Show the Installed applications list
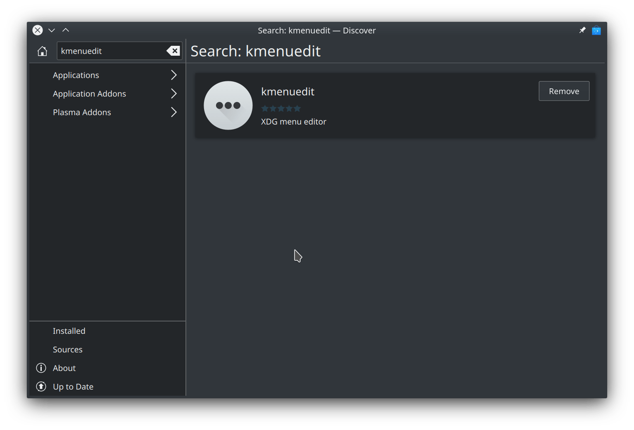 click(107, 331)
